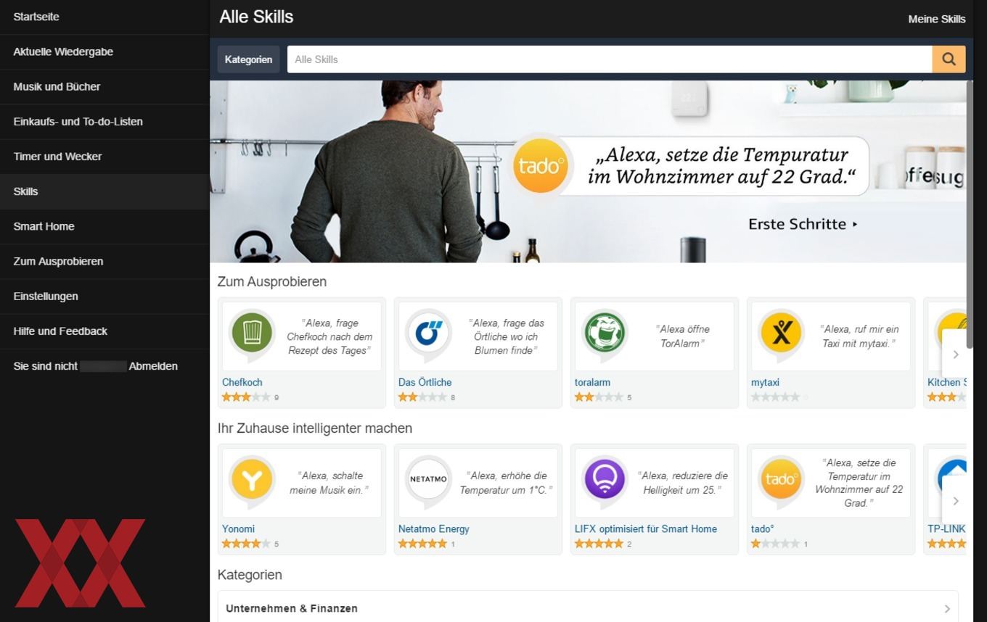Click the mytaxi skill name link
The height and width of the screenshot is (622, 987).
tap(765, 382)
